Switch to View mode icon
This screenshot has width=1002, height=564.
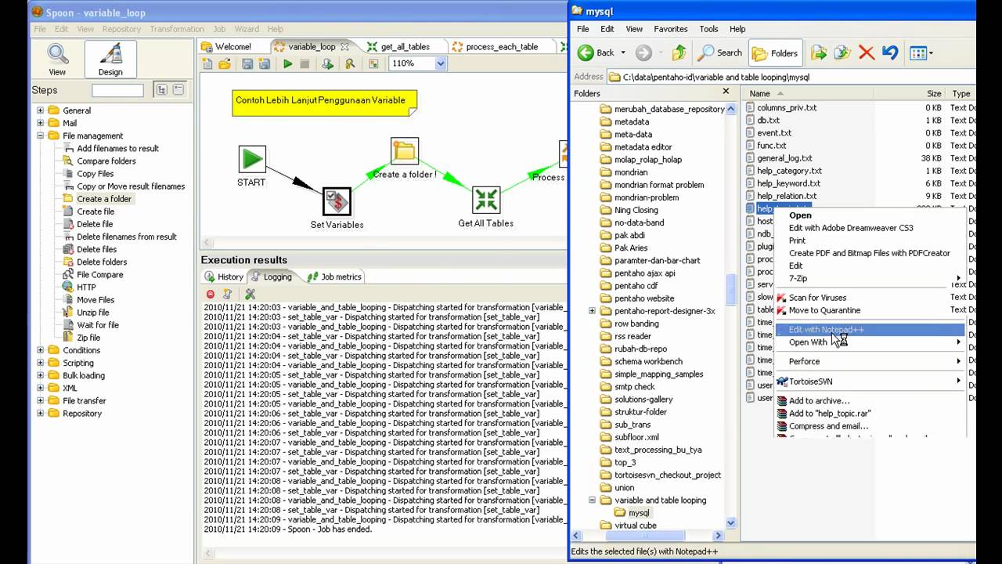coord(57,59)
